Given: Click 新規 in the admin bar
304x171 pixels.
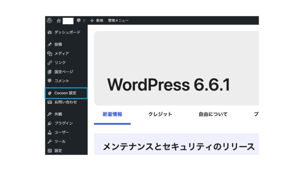Looking at the screenshot, I should [x=100, y=20].
